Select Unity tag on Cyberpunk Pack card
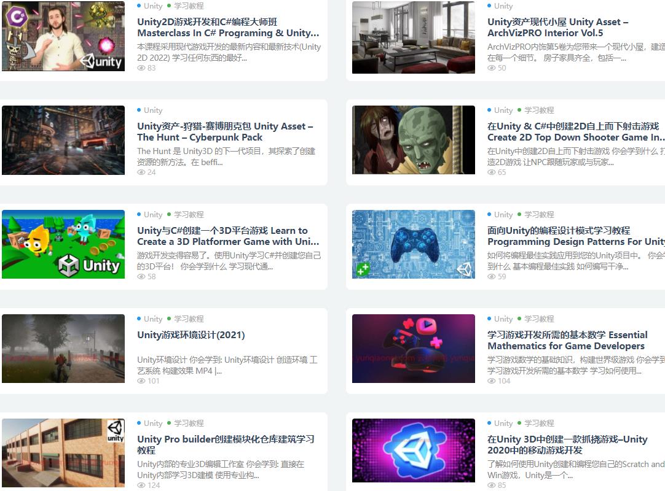Screen dimensions: 665x491 pos(152,110)
